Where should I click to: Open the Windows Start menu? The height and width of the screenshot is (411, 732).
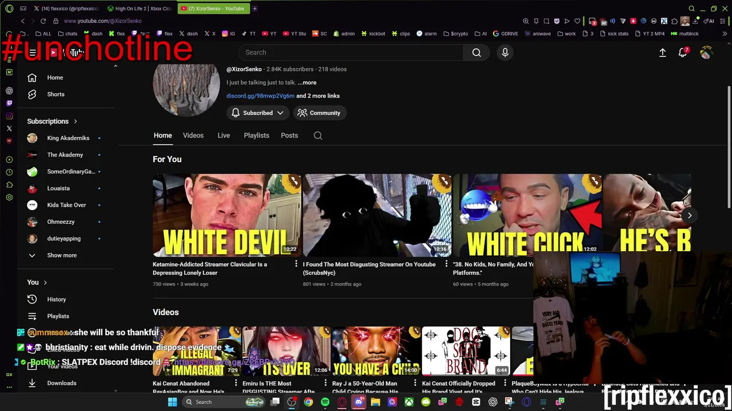172,402
